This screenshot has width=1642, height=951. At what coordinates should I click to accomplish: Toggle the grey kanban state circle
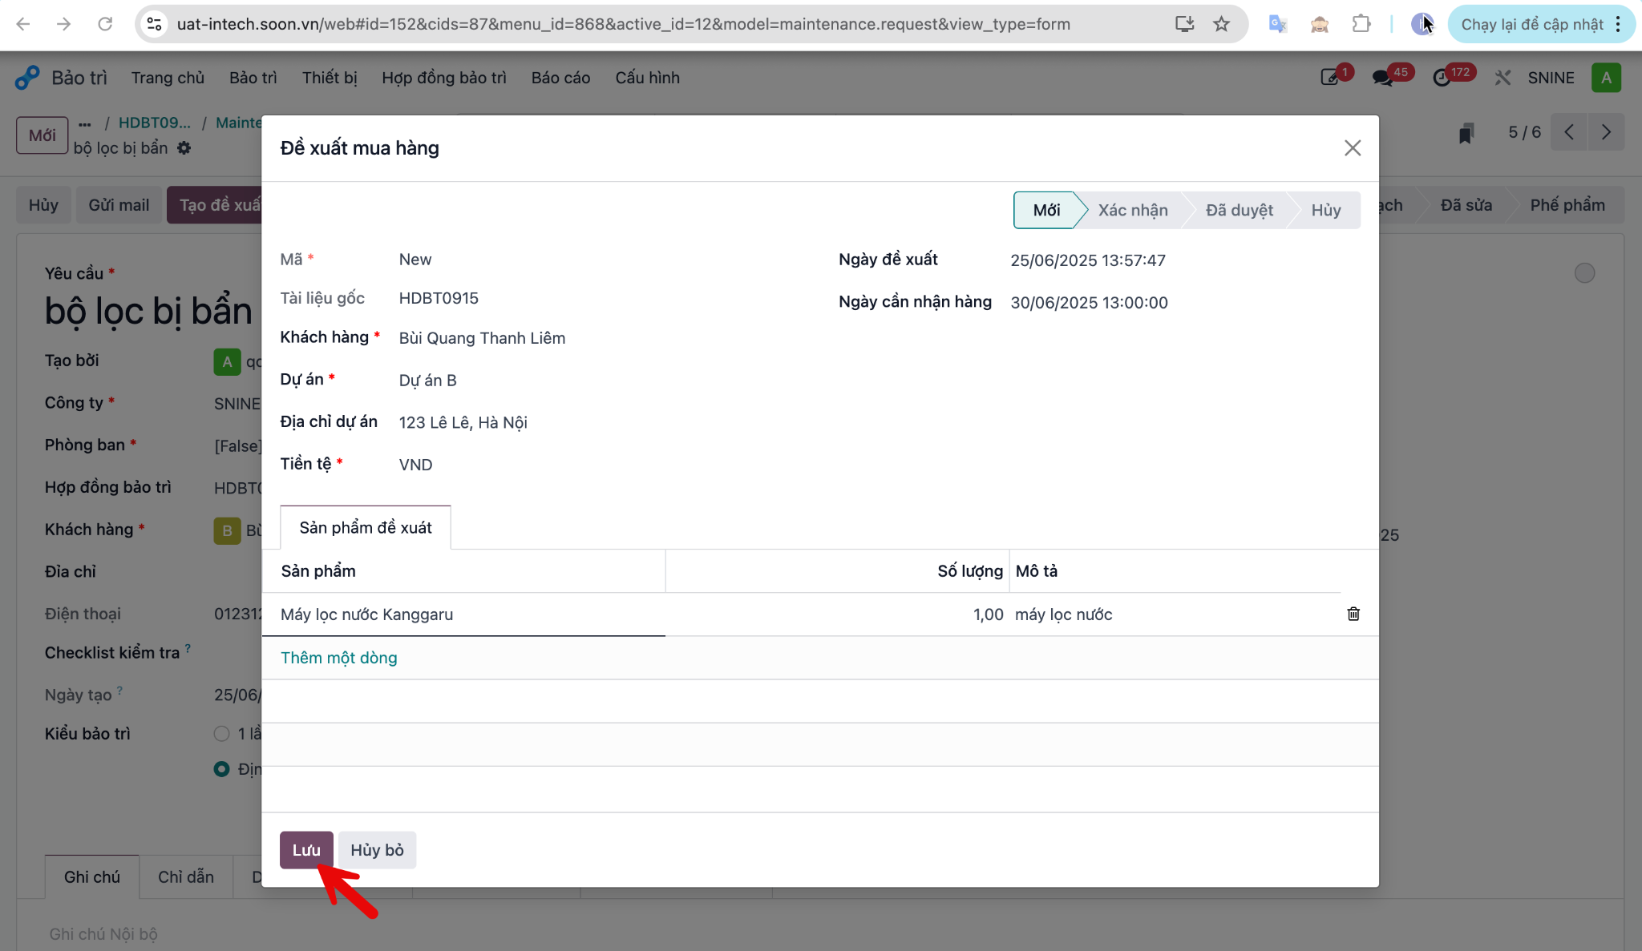(x=1584, y=273)
